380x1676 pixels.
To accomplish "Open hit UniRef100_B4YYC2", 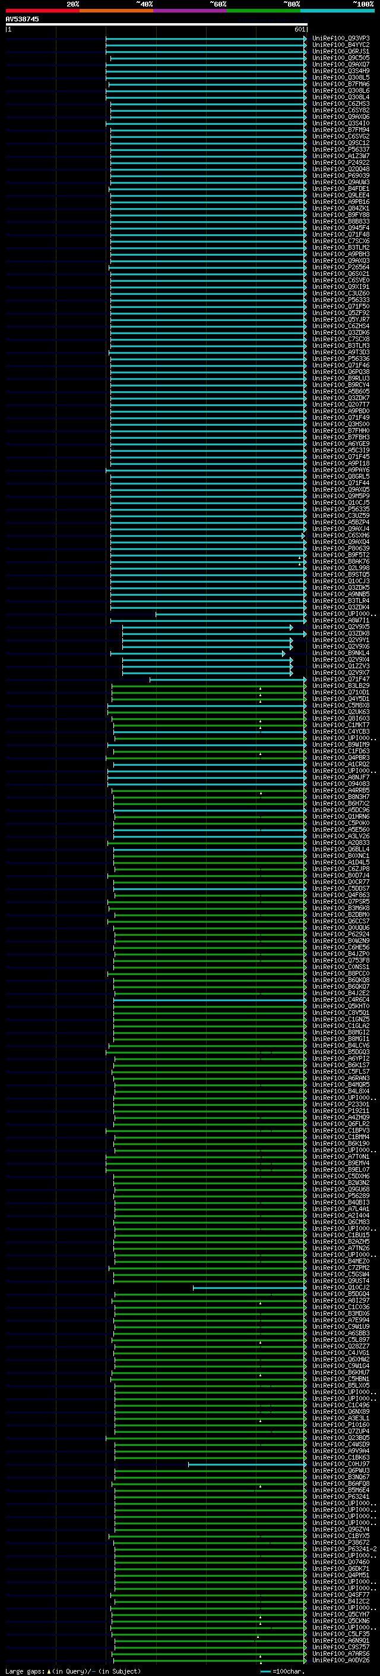I will [x=340, y=45].
